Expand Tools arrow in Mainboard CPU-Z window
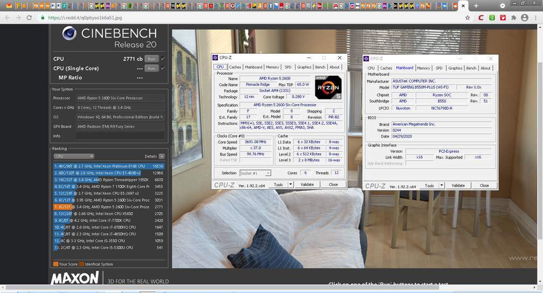 442,185
